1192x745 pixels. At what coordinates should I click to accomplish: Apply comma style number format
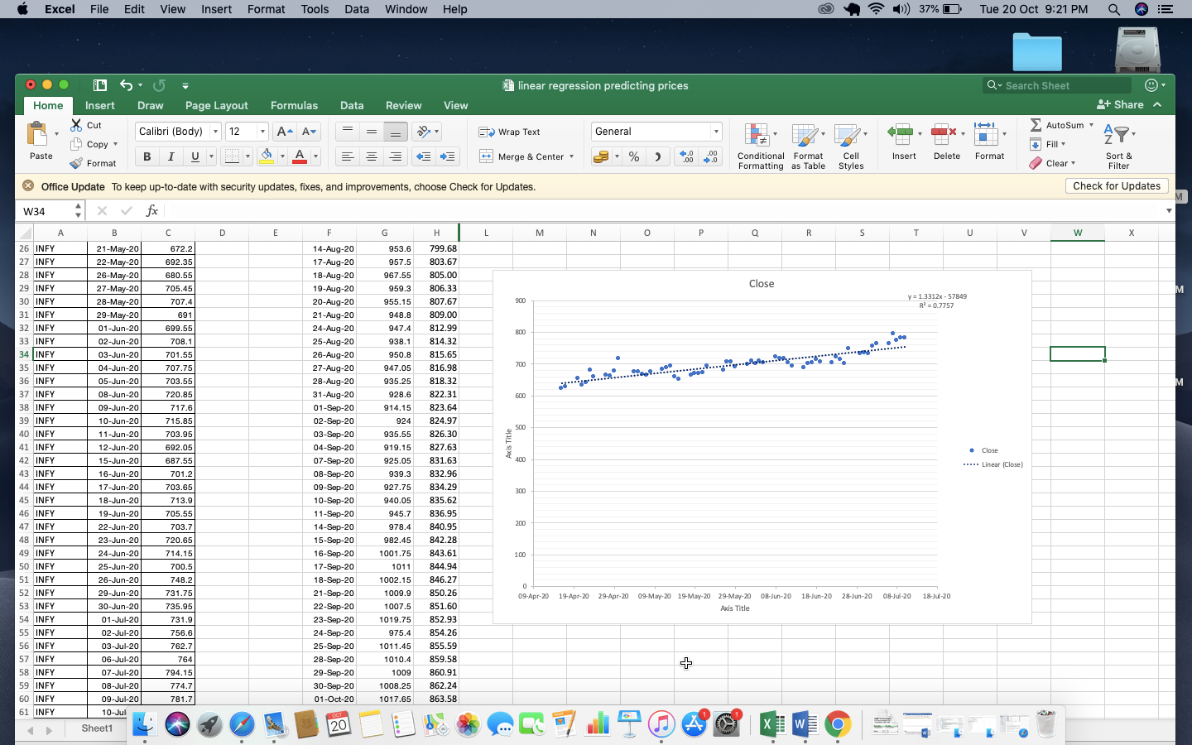click(x=658, y=156)
